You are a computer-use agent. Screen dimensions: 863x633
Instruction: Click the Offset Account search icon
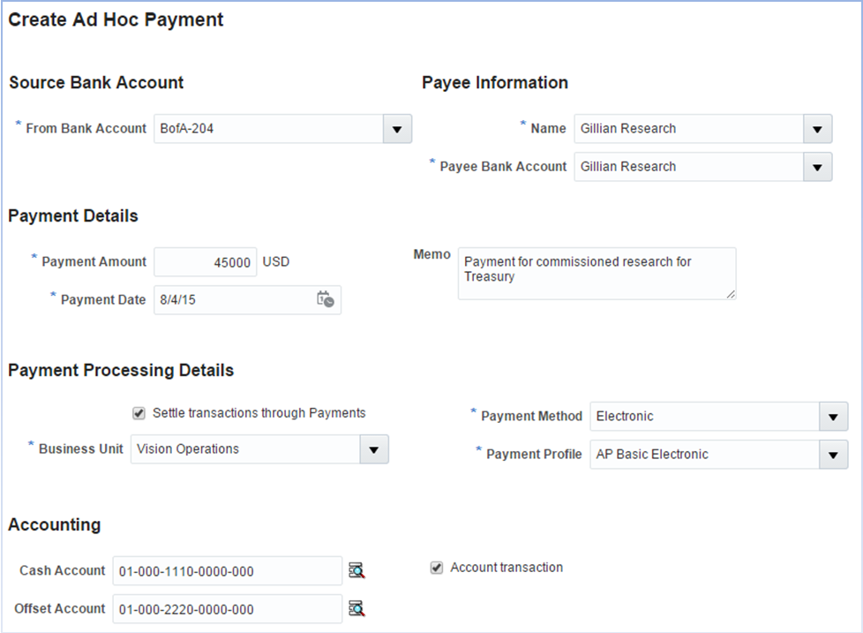click(356, 608)
